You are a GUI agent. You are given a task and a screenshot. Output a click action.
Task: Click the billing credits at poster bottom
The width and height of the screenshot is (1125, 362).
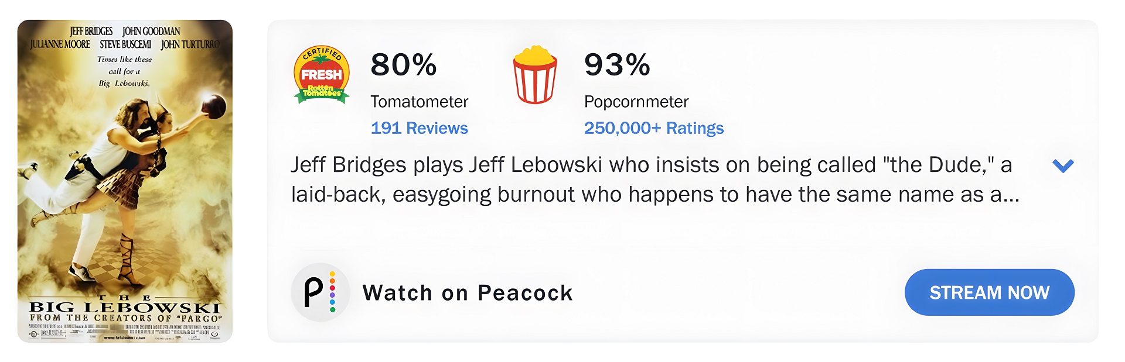click(125, 331)
